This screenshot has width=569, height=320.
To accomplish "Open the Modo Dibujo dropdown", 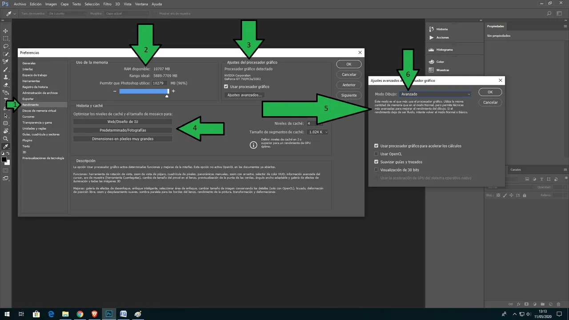I will click(435, 94).
